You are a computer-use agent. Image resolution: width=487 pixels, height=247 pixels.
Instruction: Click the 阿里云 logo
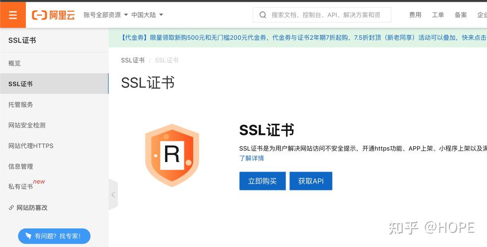[54, 15]
